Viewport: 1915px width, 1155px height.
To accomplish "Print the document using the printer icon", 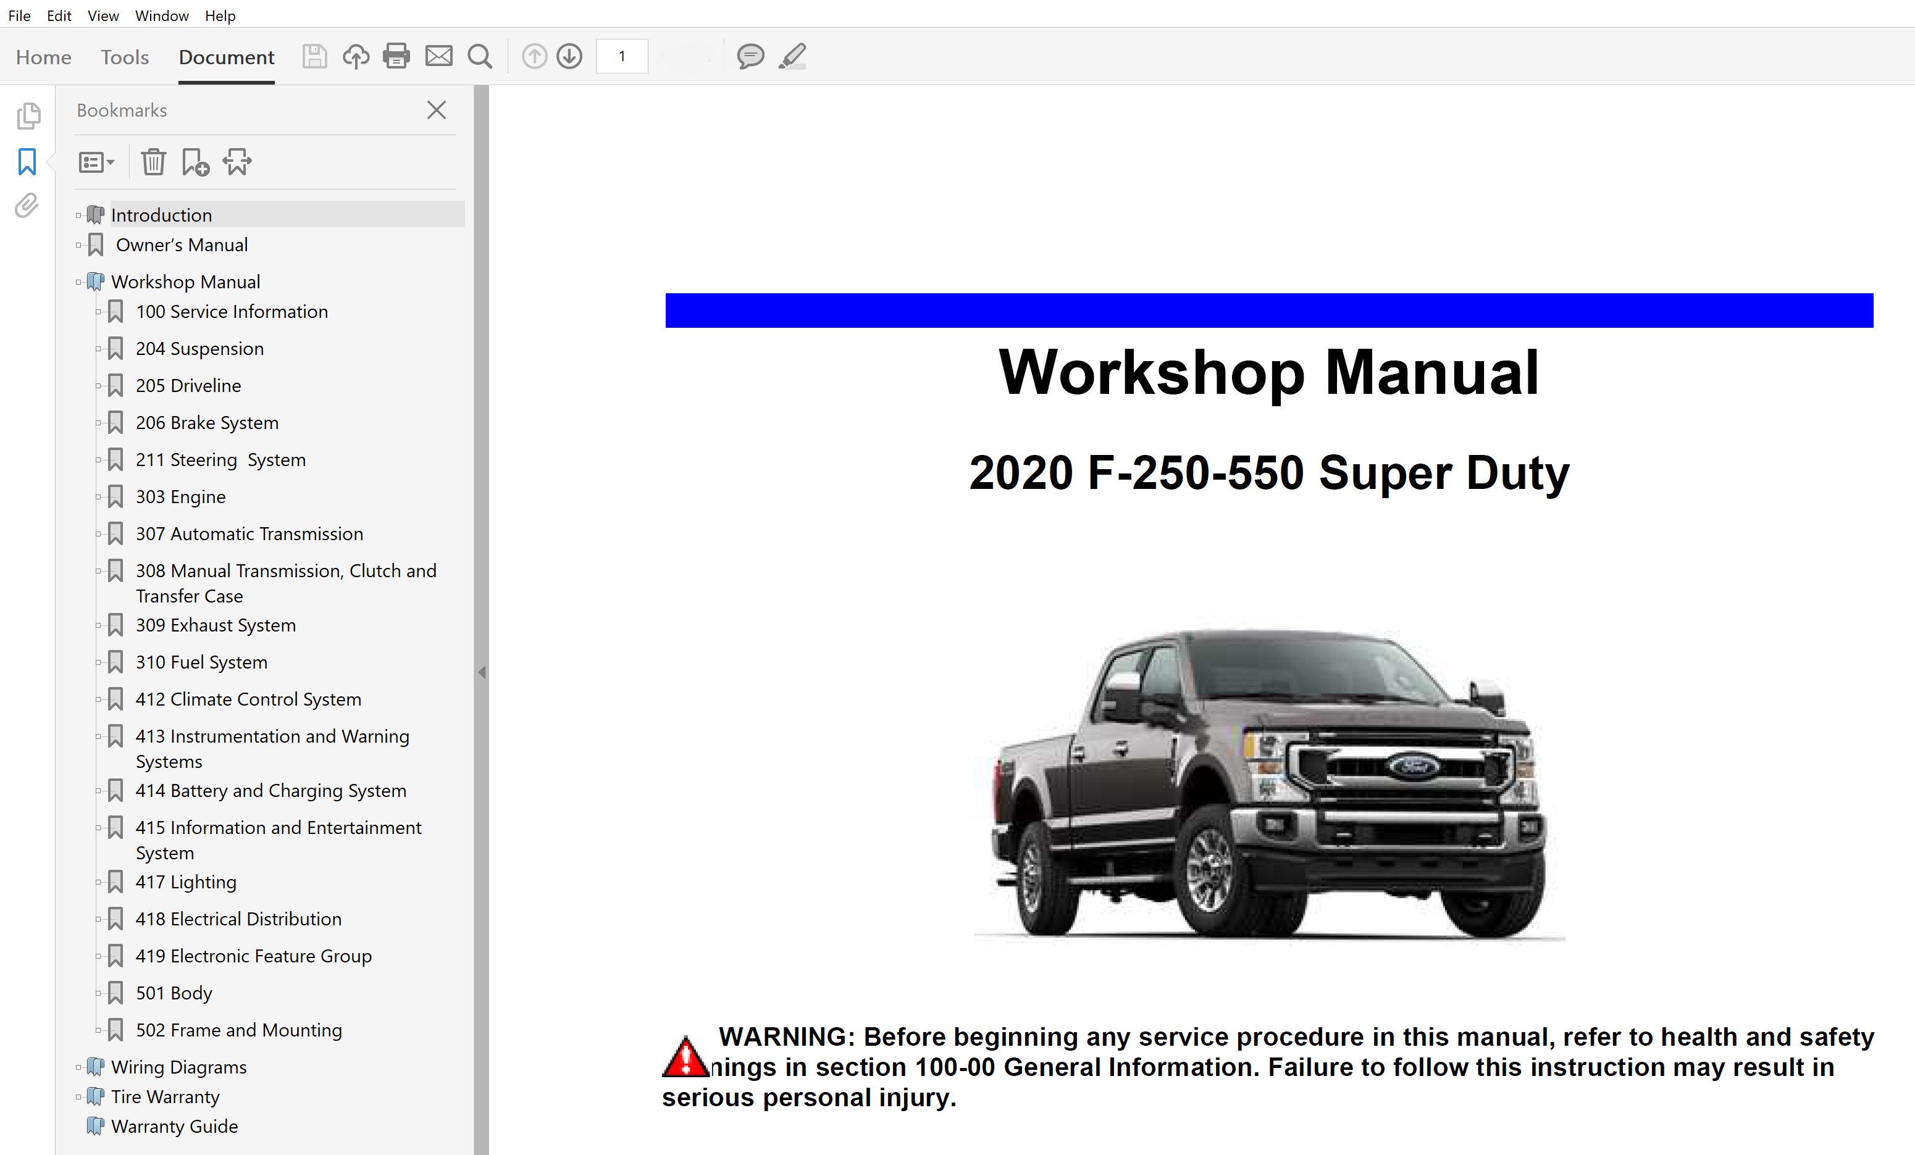I will [x=396, y=56].
